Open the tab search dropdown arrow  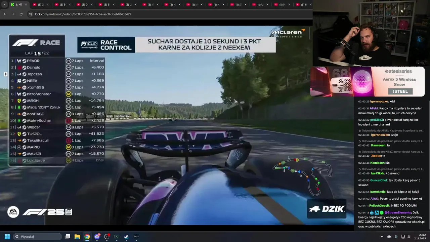pyautogui.click(x=5, y=5)
